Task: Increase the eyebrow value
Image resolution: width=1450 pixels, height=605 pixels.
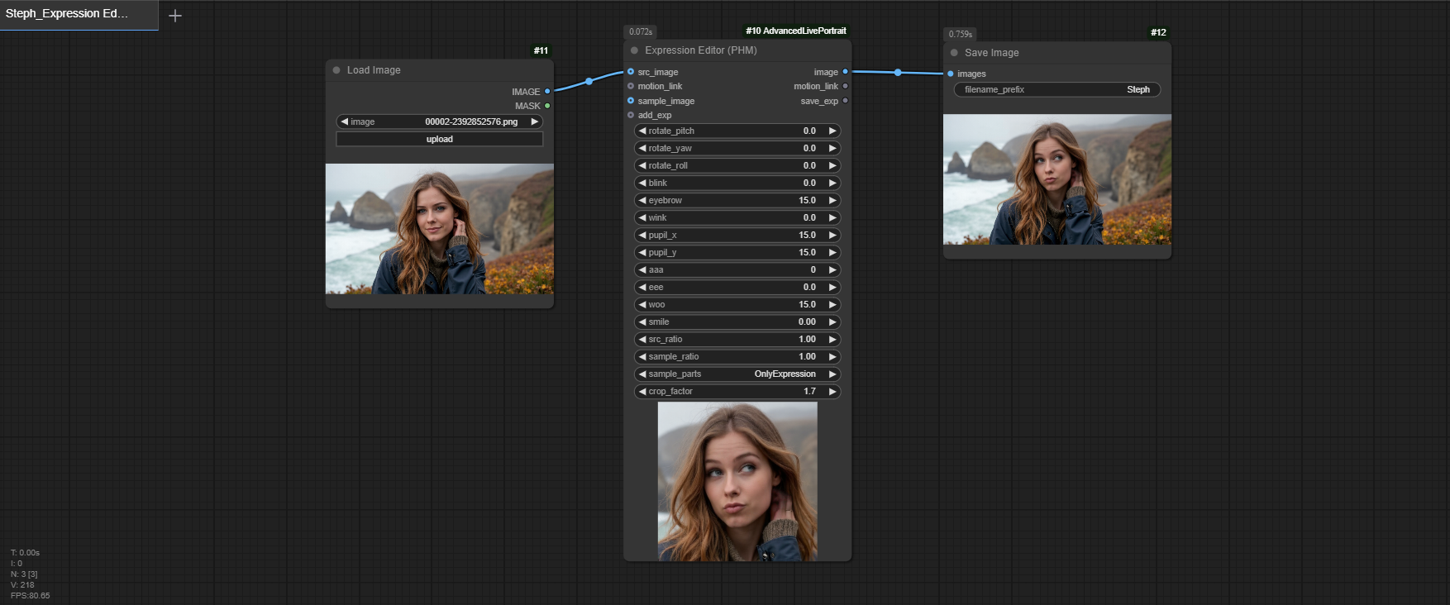Action: [832, 201]
